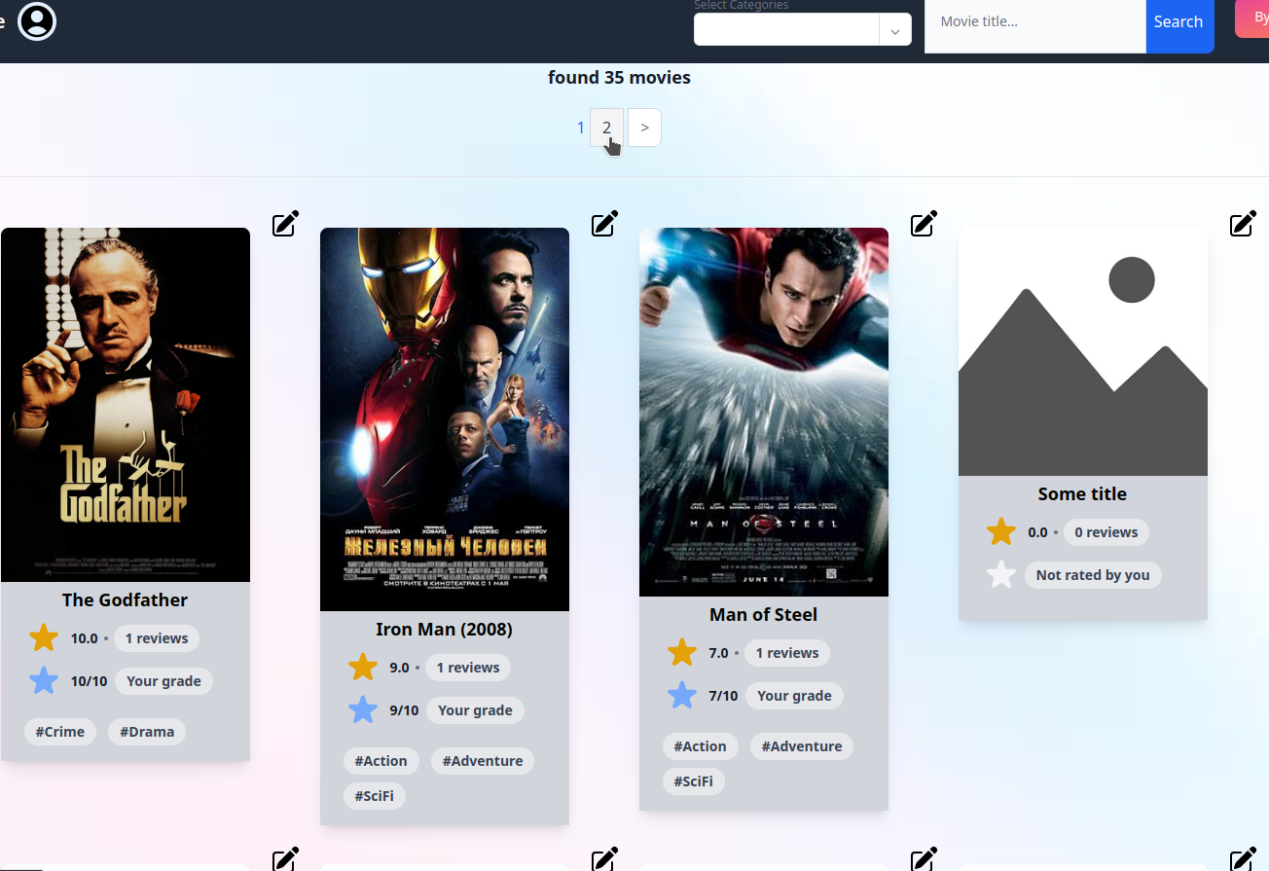Click Man of Steel blue grade star

(x=682, y=695)
